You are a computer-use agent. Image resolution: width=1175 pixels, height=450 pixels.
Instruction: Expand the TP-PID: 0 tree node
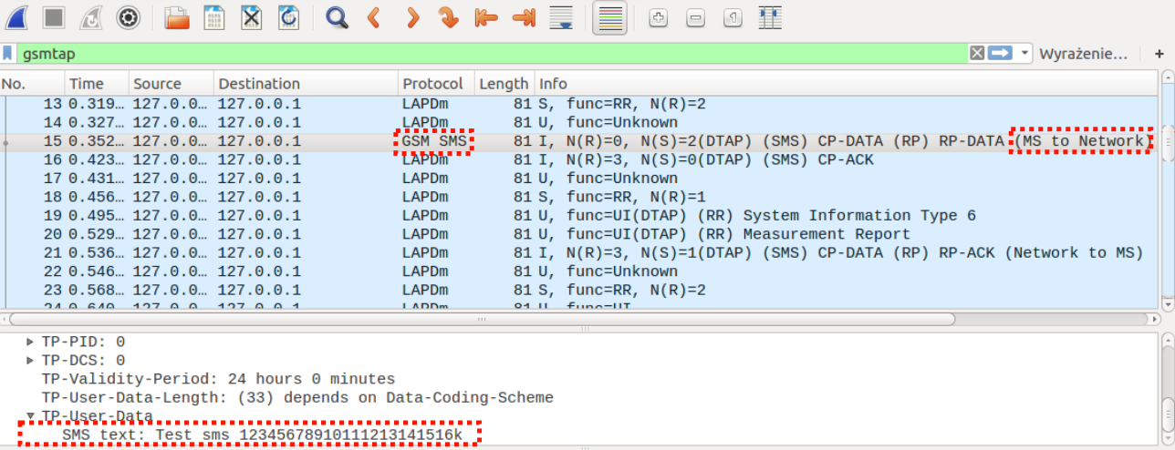30,342
